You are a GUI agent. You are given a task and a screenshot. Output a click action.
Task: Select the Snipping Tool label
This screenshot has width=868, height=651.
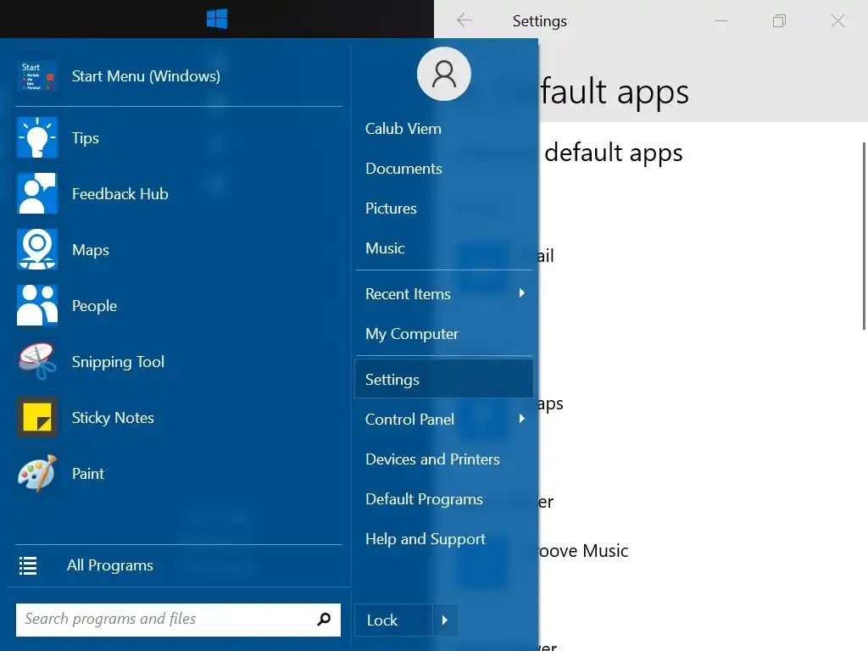coord(118,361)
